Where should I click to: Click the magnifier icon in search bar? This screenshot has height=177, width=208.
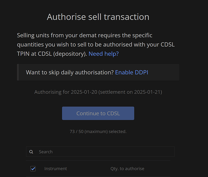(31, 152)
